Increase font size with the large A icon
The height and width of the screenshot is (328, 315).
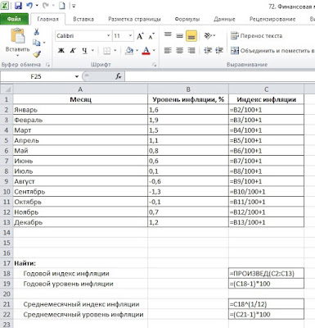click(140, 36)
